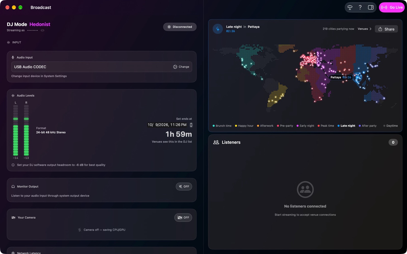Click the INPUT section waveform icon
This screenshot has height=254, width=407.
tap(8, 42)
